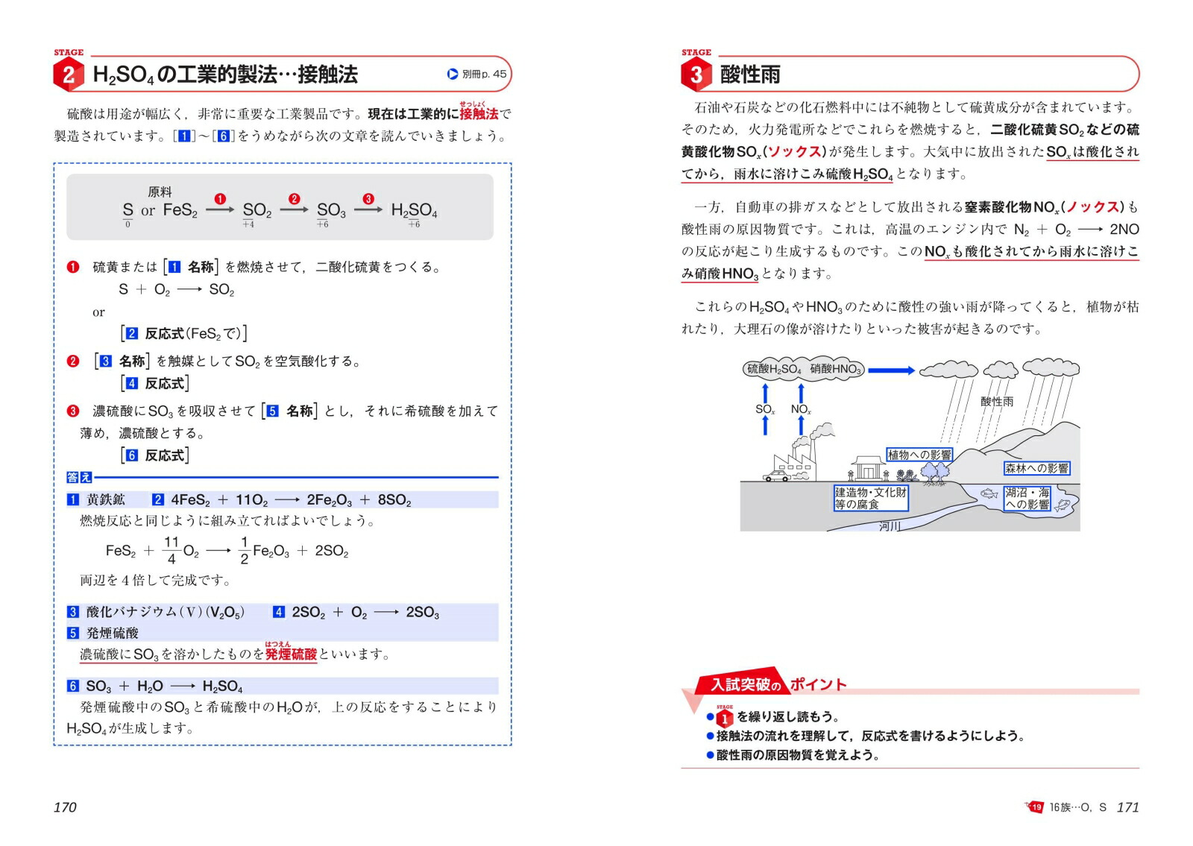Click the 湖沼・海への影響 label
Viewport: 1193px width, 846px height.
pyautogui.click(x=1027, y=499)
